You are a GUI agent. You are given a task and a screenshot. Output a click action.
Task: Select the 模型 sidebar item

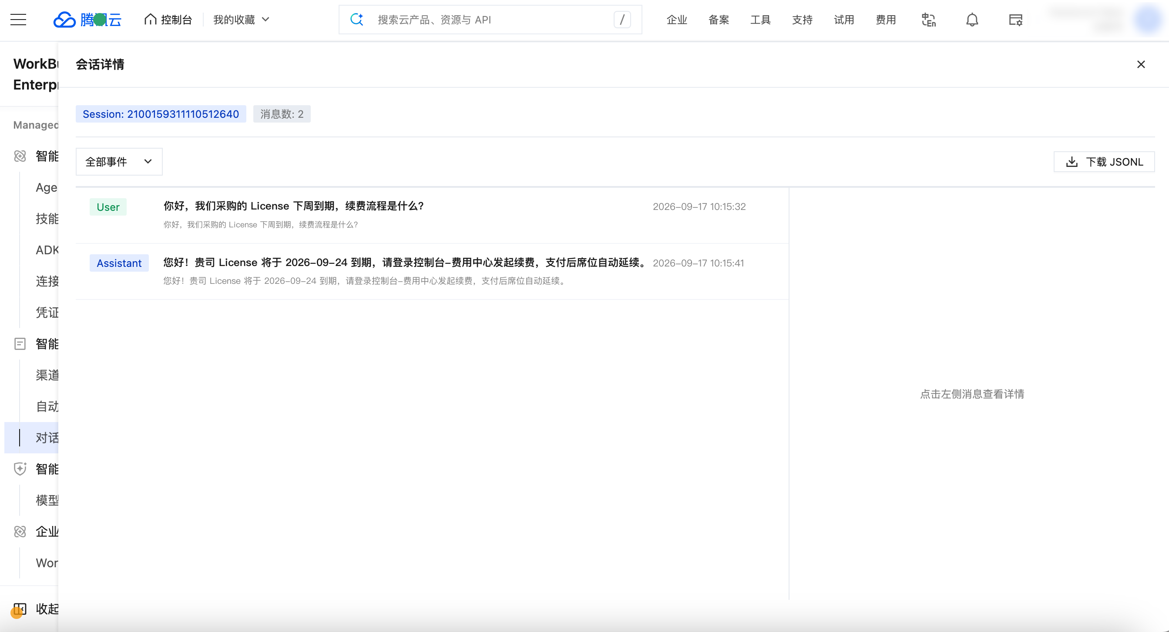(x=47, y=500)
